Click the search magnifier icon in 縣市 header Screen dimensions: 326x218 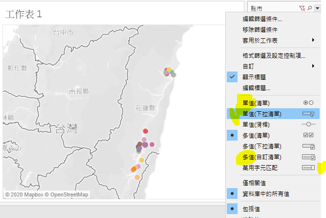pos(309,8)
